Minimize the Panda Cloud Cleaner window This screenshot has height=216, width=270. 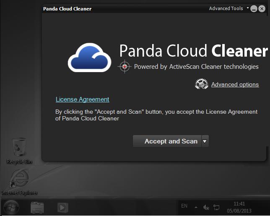(x=254, y=9)
